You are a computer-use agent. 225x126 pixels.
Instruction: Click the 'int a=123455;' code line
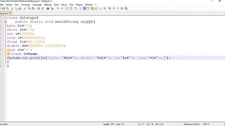click(20, 34)
